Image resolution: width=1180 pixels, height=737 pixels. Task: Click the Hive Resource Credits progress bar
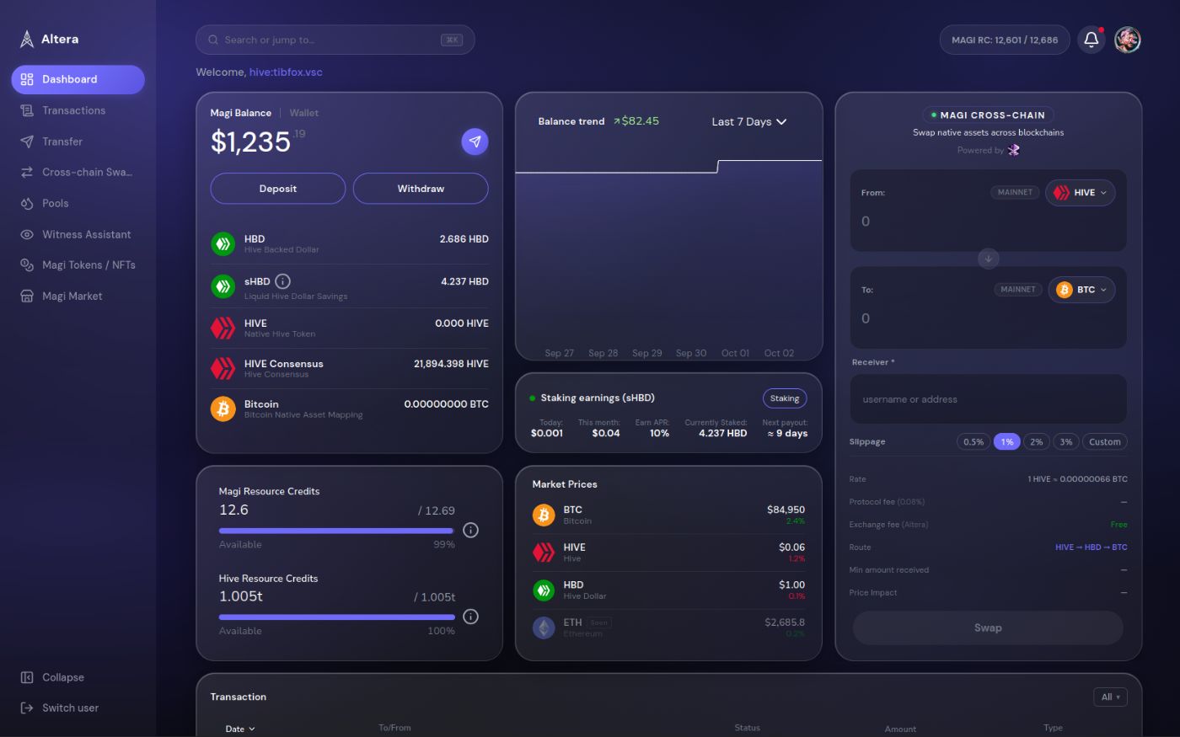(337, 617)
